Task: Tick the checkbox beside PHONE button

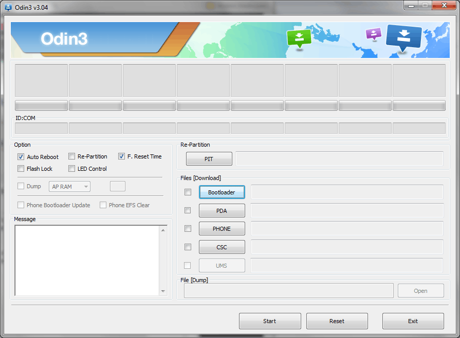Action: pos(188,229)
